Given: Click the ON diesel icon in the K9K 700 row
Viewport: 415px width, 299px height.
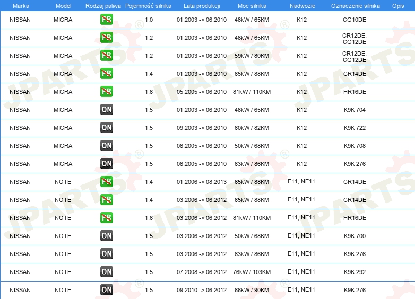Looking at the screenshot, I should click(106, 235).
